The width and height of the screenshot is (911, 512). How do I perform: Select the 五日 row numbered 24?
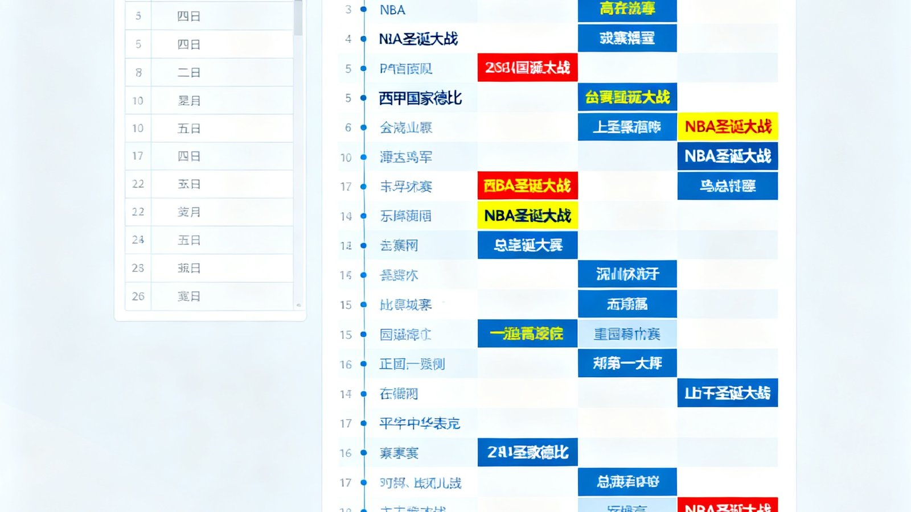pyautogui.click(x=209, y=240)
